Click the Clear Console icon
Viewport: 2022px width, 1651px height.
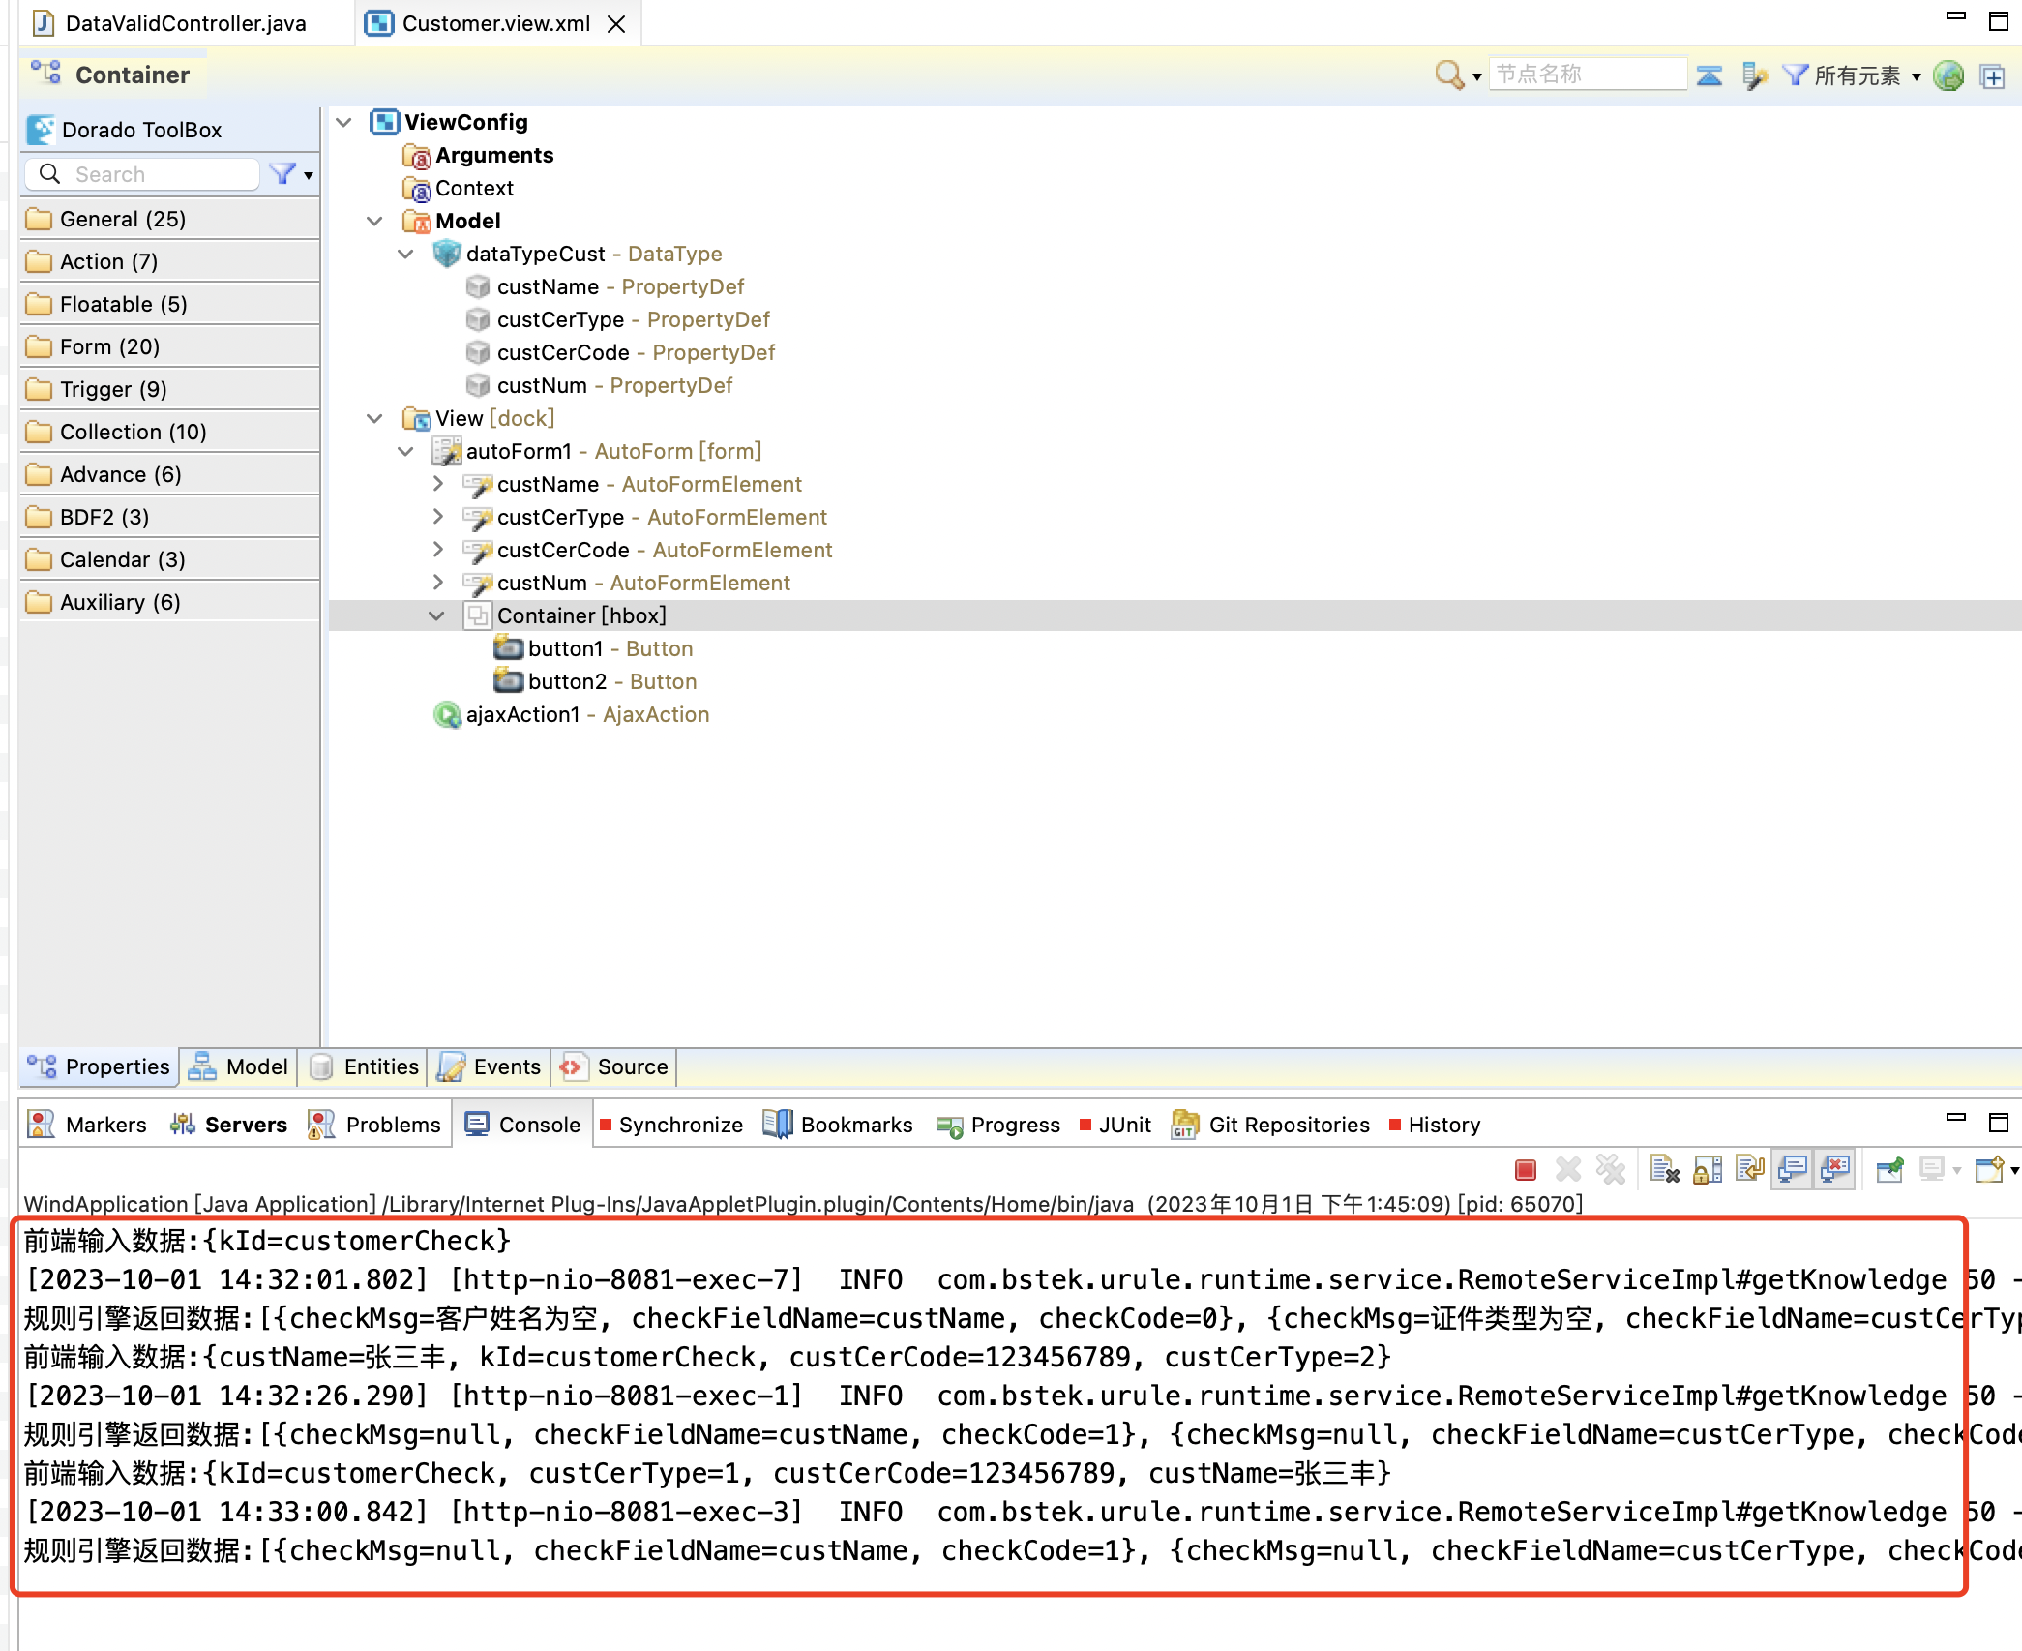coord(1664,1170)
